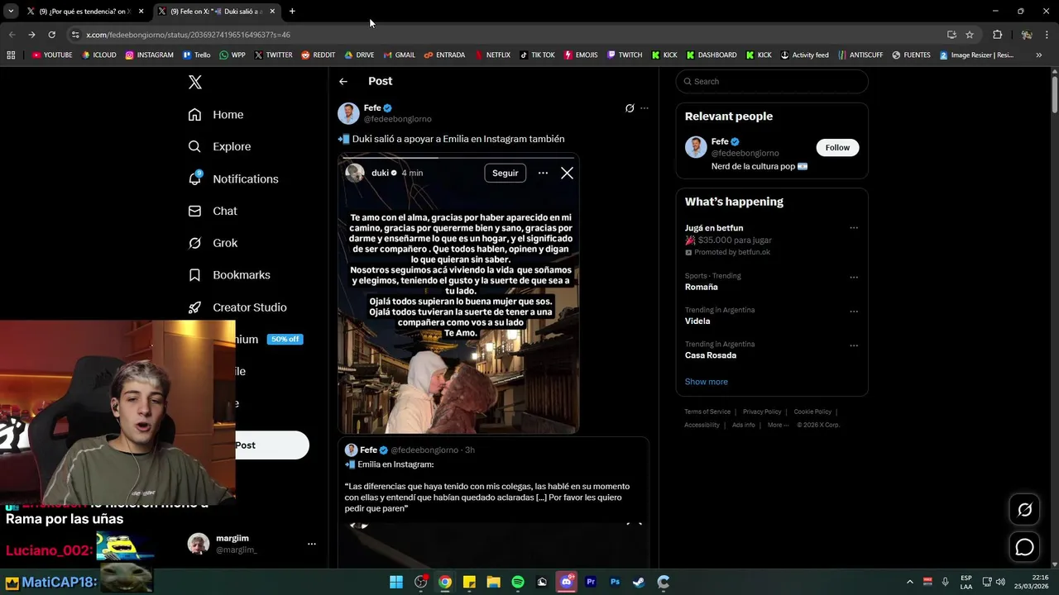The image size is (1059, 595).
Task: Open the Romaña trending topic
Action: tap(702, 287)
